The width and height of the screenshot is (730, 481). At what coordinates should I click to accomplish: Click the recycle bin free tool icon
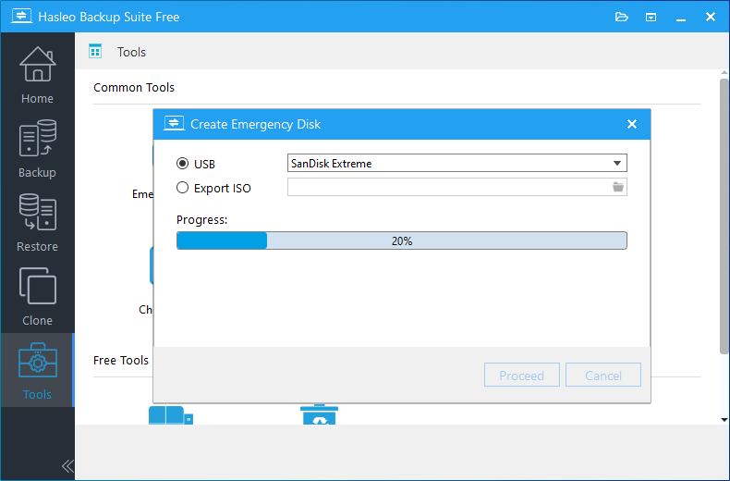tap(319, 414)
